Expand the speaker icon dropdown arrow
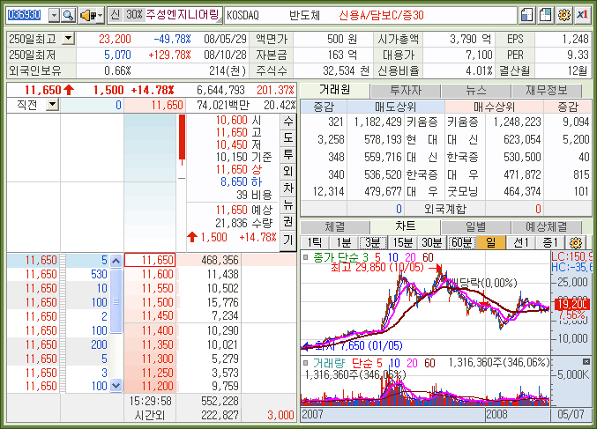Image resolution: width=597 pixels, height=429 pixels. tap(100, 15)
